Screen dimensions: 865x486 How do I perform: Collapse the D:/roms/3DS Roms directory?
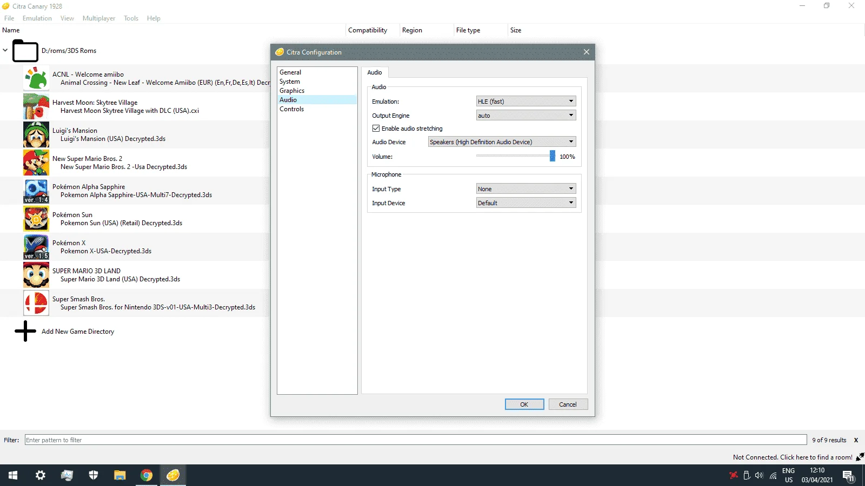5,50
